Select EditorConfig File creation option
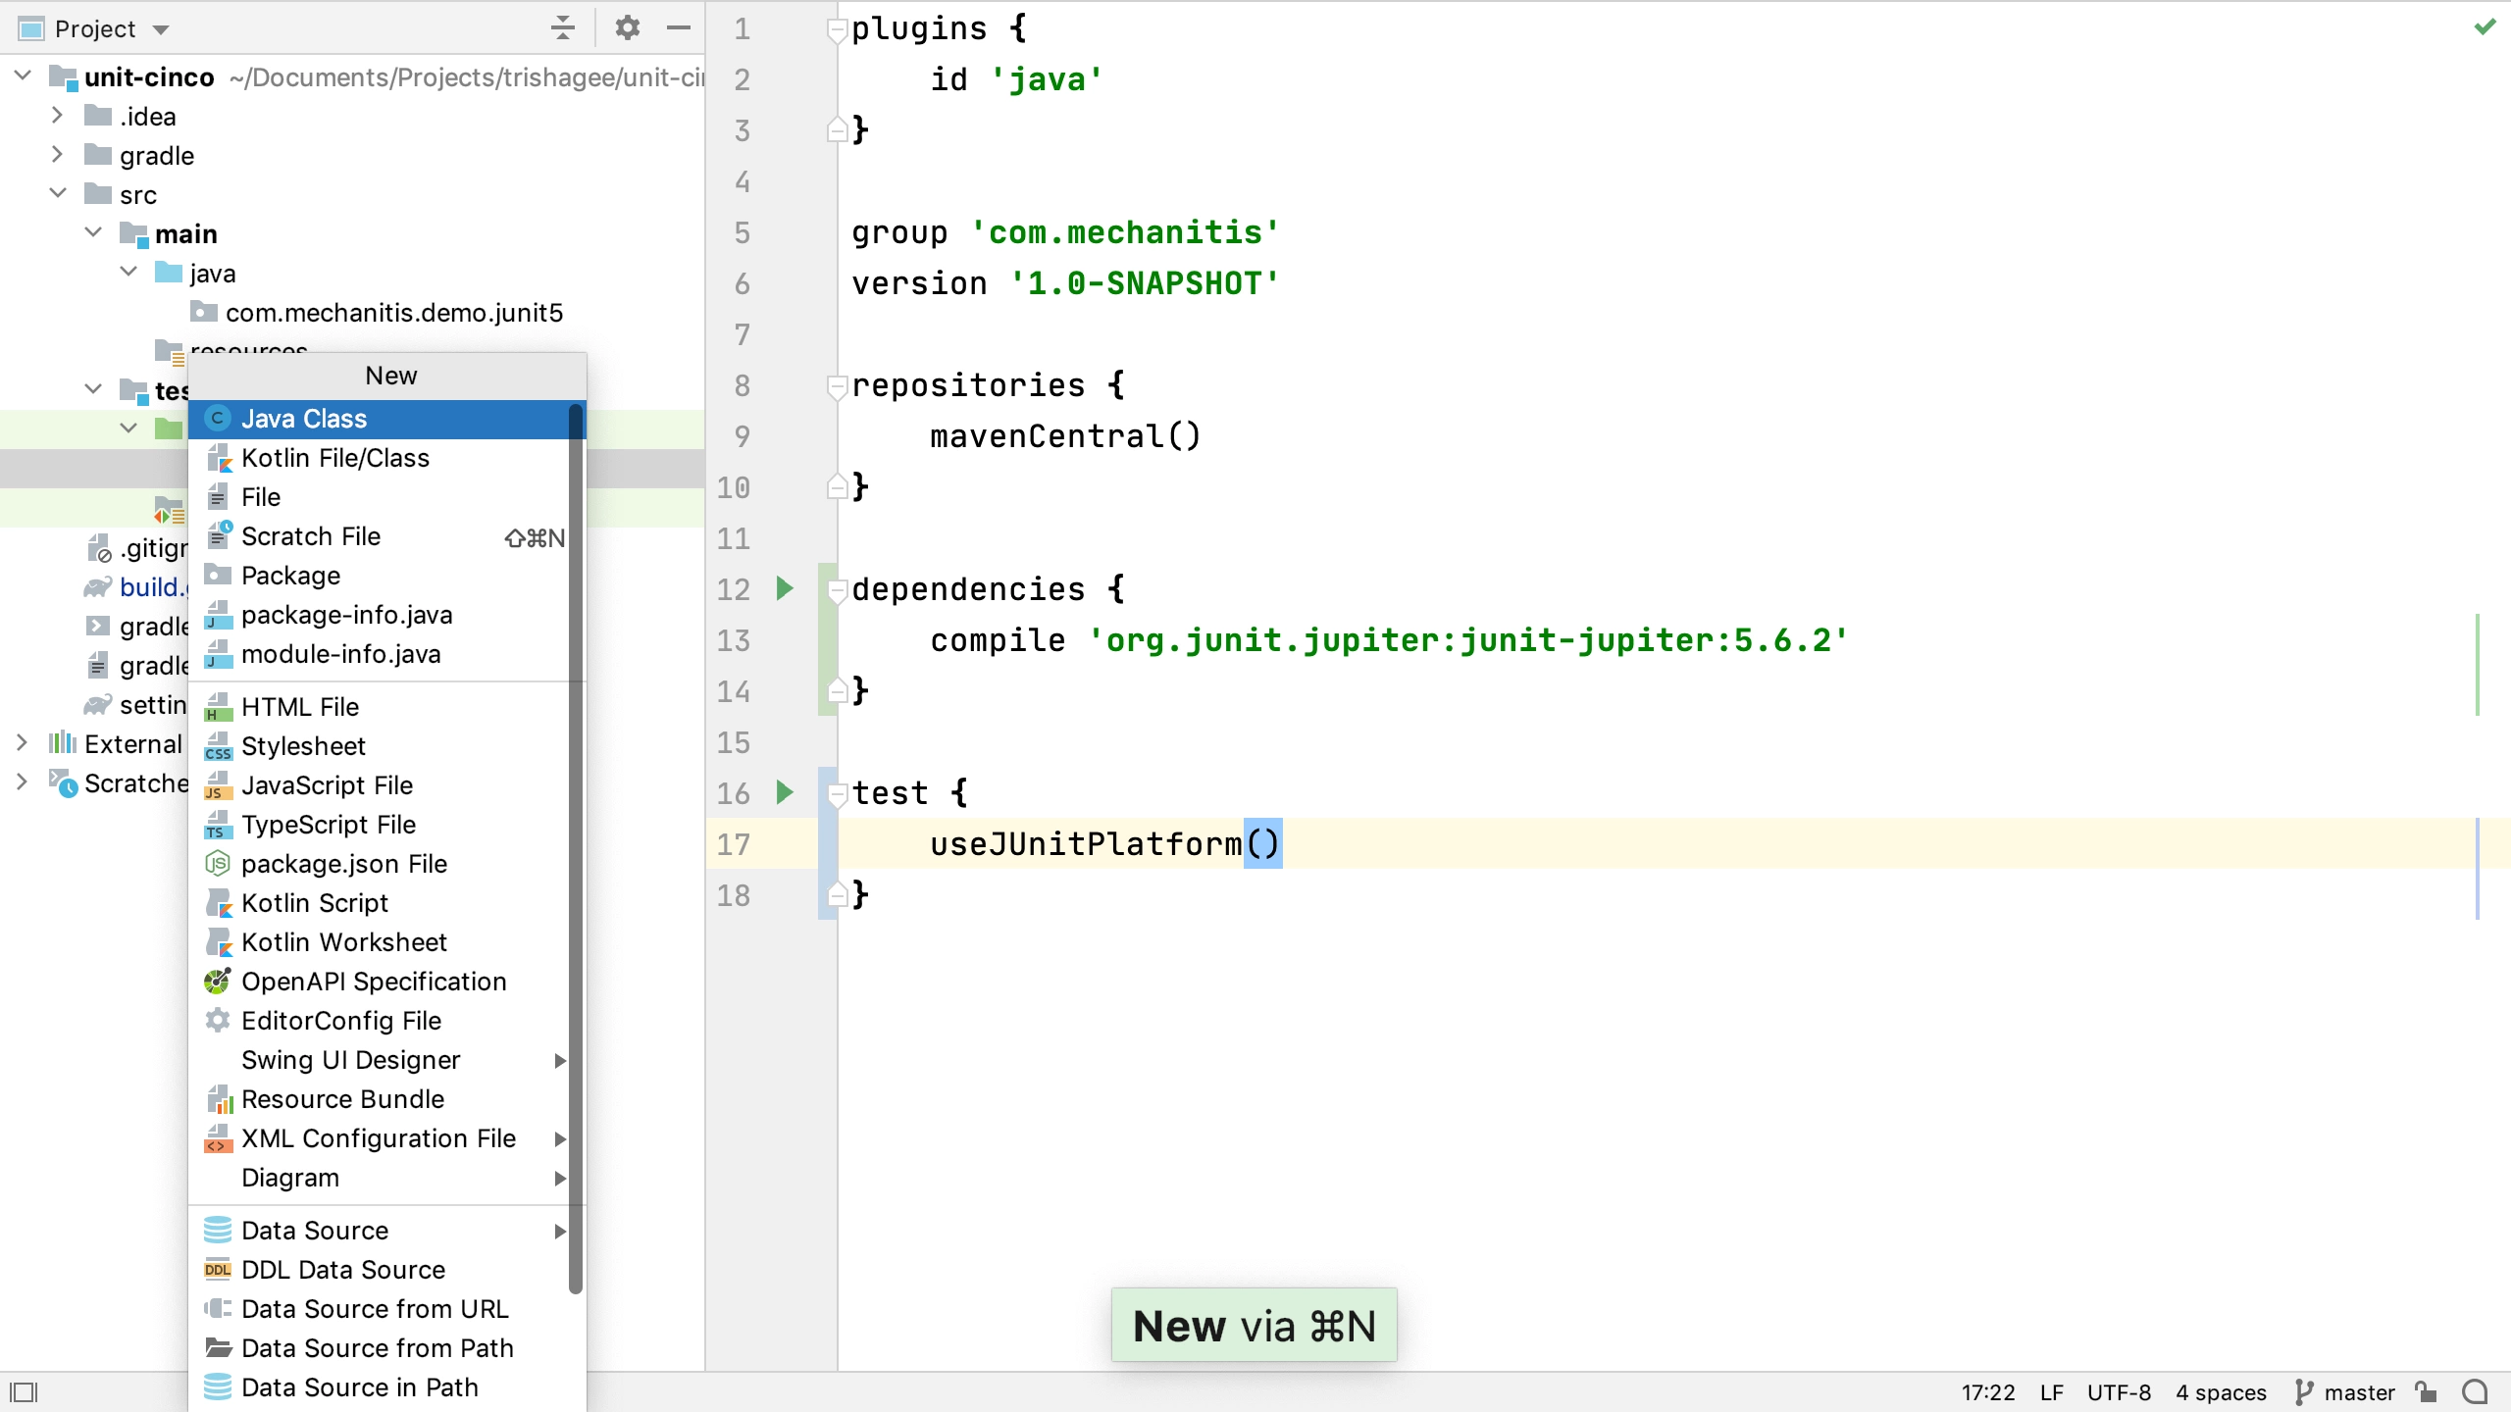The image size is (2511, 1412). pos(341,1021)
